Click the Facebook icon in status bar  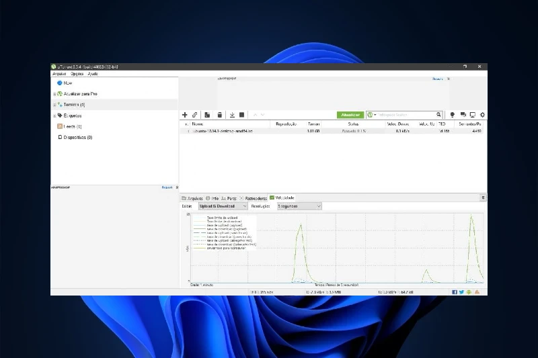[455, 292]
